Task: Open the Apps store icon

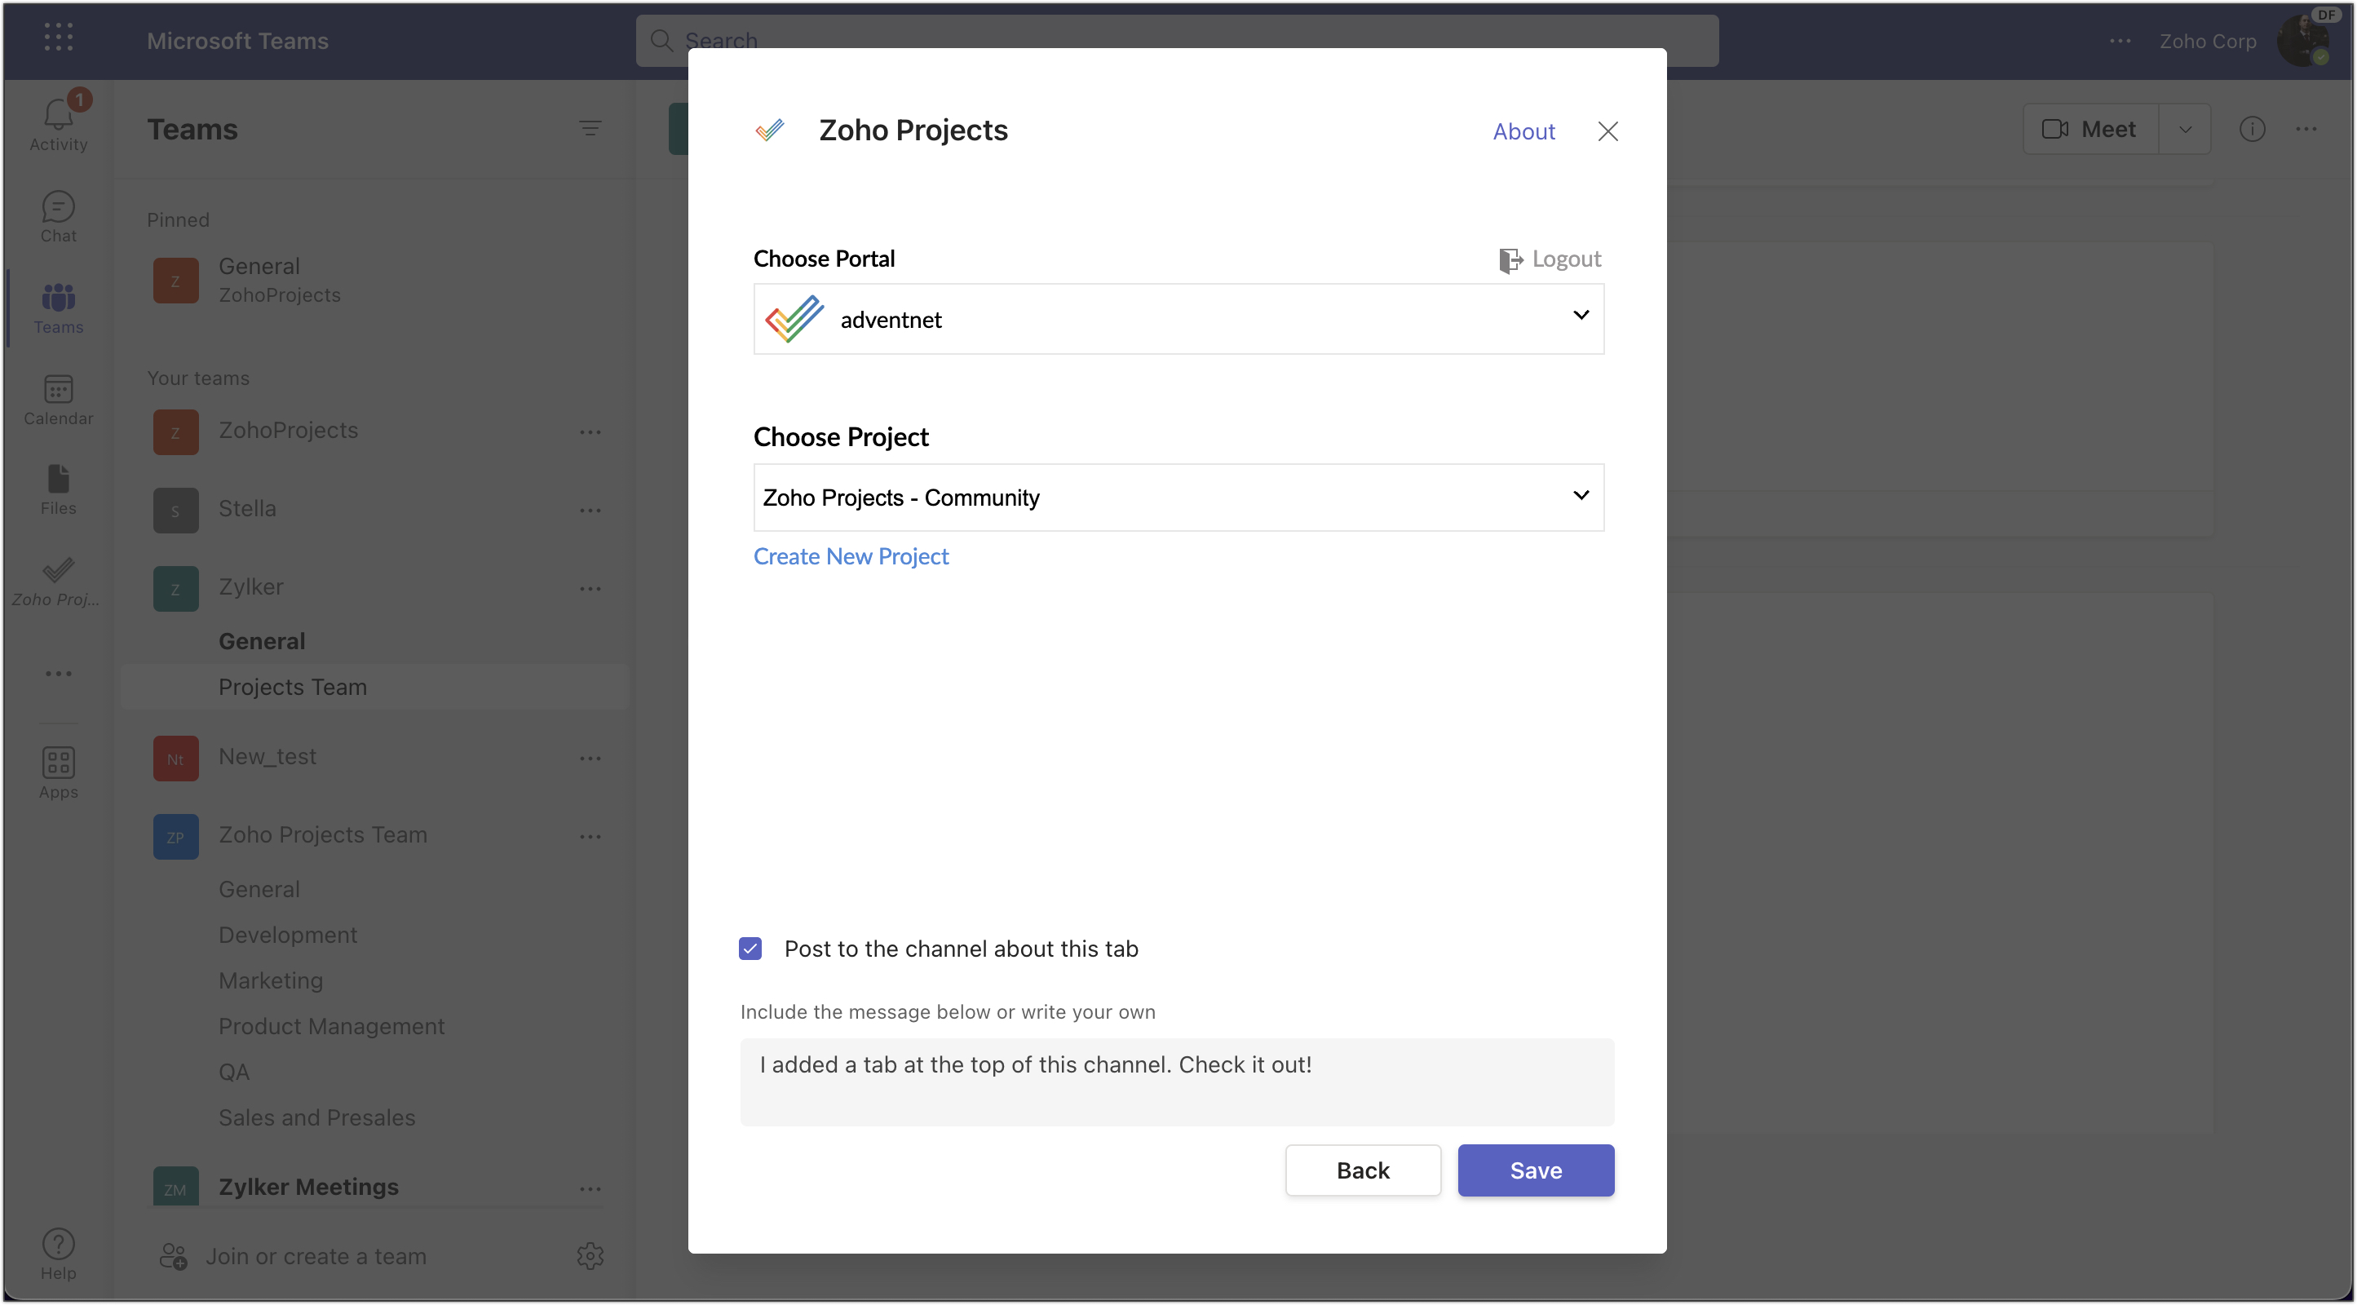Action: pos(58,763)
